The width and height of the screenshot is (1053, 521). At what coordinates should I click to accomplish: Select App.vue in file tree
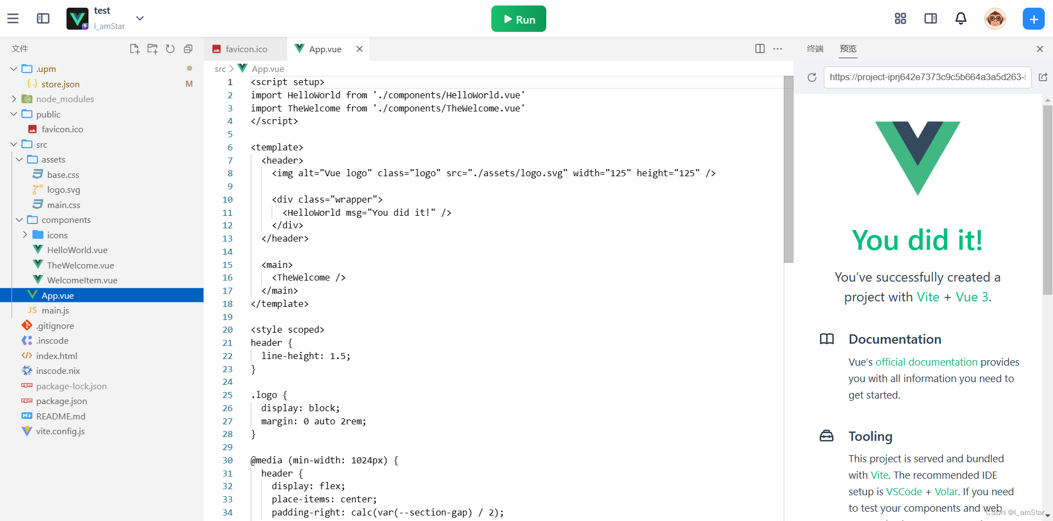coord(102,295)
